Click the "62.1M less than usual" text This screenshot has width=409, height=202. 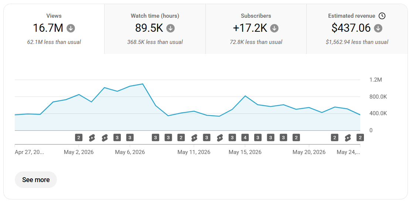54,42
